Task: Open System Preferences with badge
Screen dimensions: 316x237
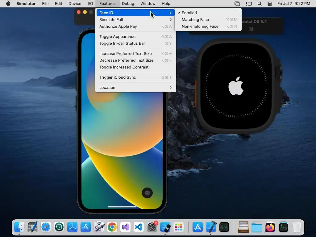Action: coord(152,227)
